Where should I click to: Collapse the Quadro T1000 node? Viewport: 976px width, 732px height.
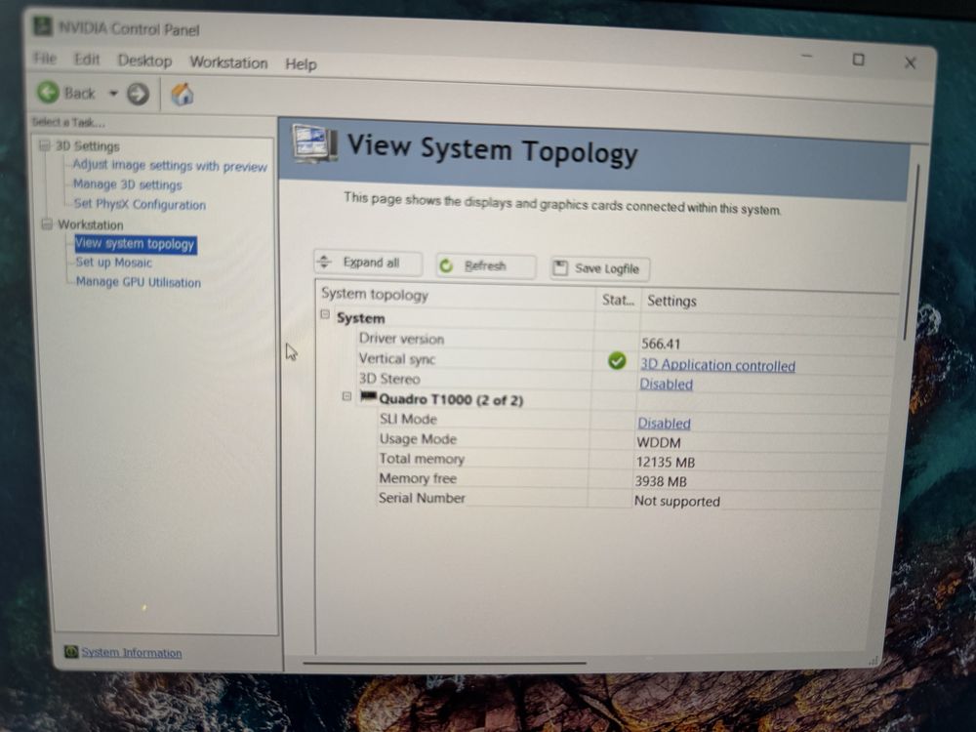346,396
